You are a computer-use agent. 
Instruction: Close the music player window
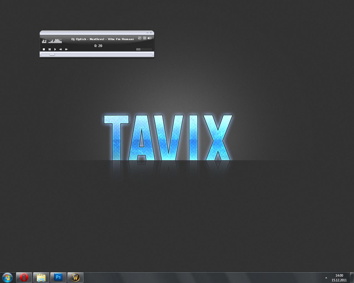pyautogui.click(x=151, y=33)
